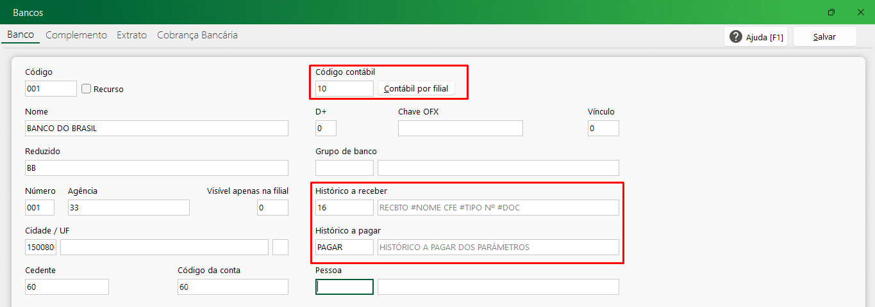Image resolution: width=875 pixels, height=307 pixels.
Task: Select the Grupo de banco code field
Action: click(x=344, y=168)
